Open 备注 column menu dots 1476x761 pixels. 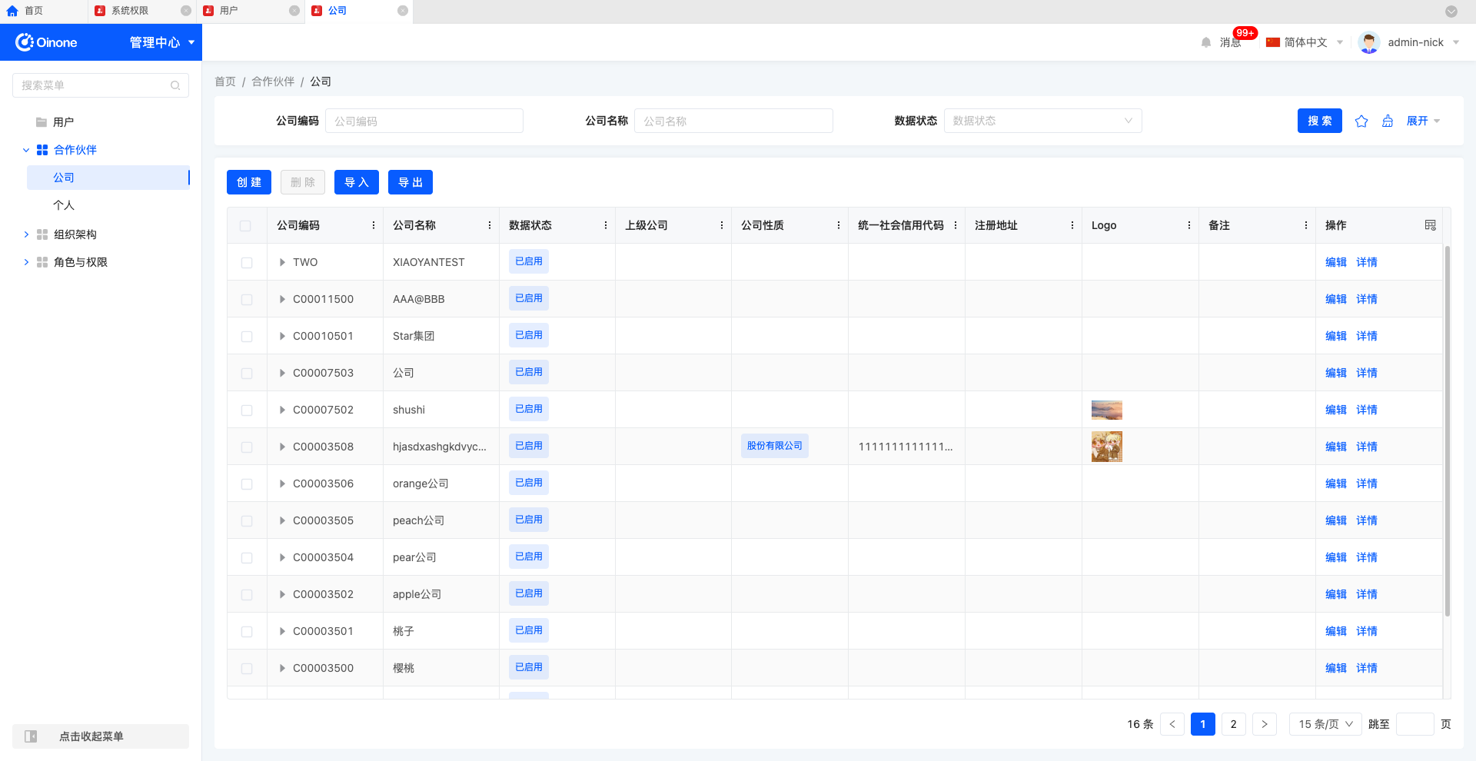click(x=1306, y=225)
